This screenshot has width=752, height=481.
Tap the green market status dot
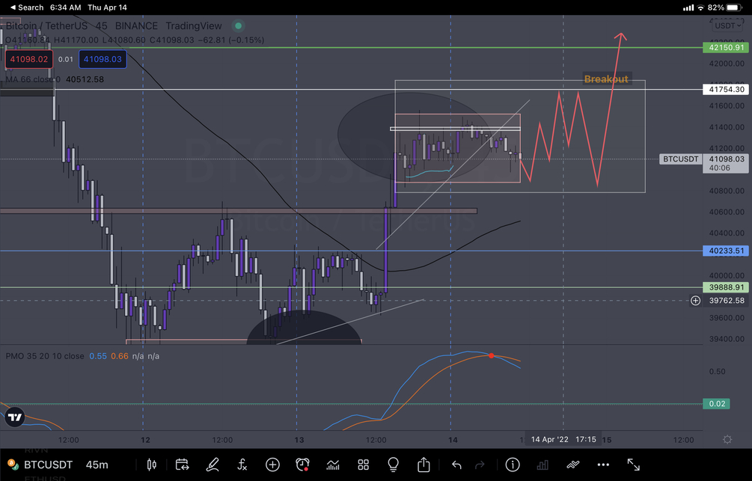tap(238, 26)
